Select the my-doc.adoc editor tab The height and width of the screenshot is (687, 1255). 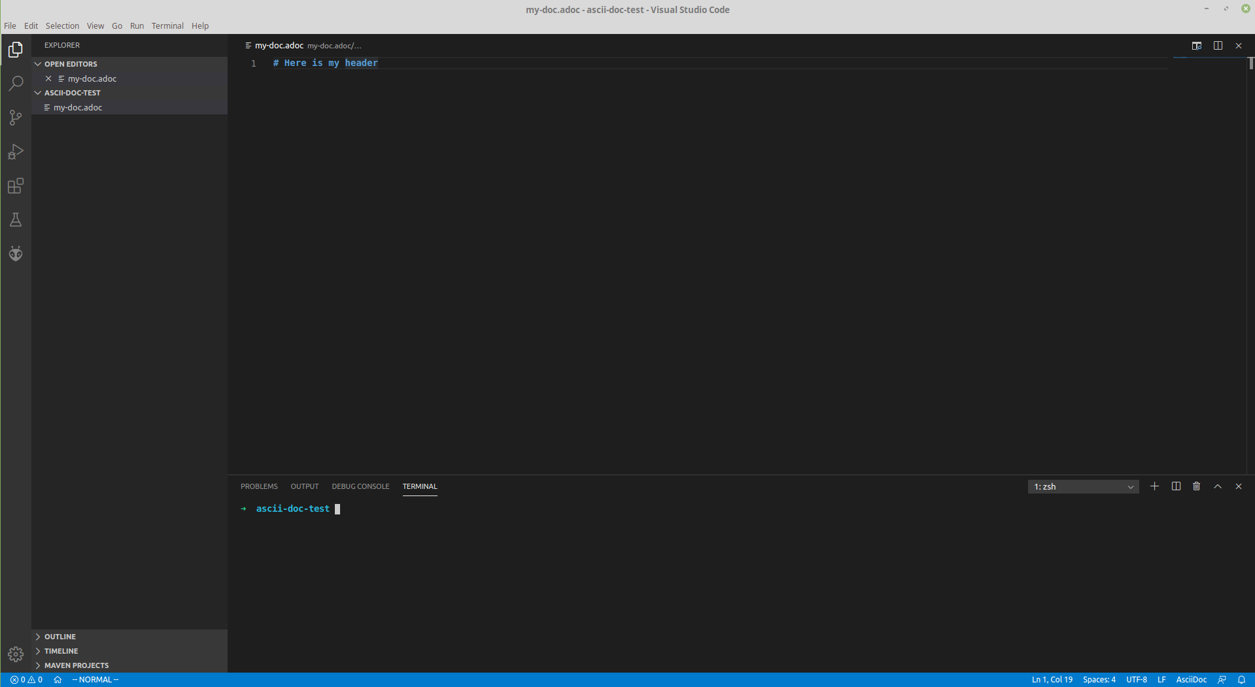coord(279,46)
